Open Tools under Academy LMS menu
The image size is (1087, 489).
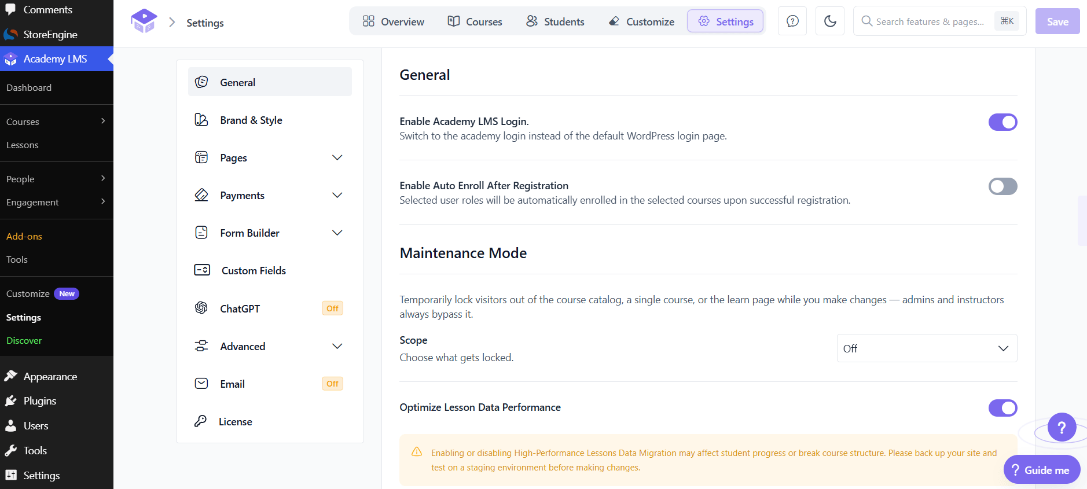tap(17, 259)
